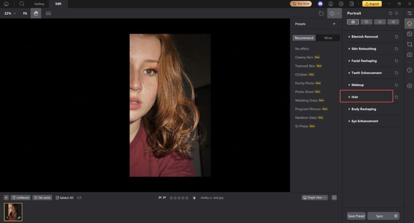414x223 pixels.
Task: Expand the Skin Retouching section
Action: (363, 49)
